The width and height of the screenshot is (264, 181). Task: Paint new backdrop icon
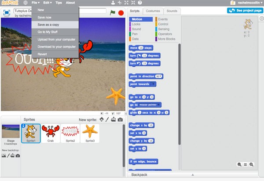pyautogui.click(x=8, y=156)
